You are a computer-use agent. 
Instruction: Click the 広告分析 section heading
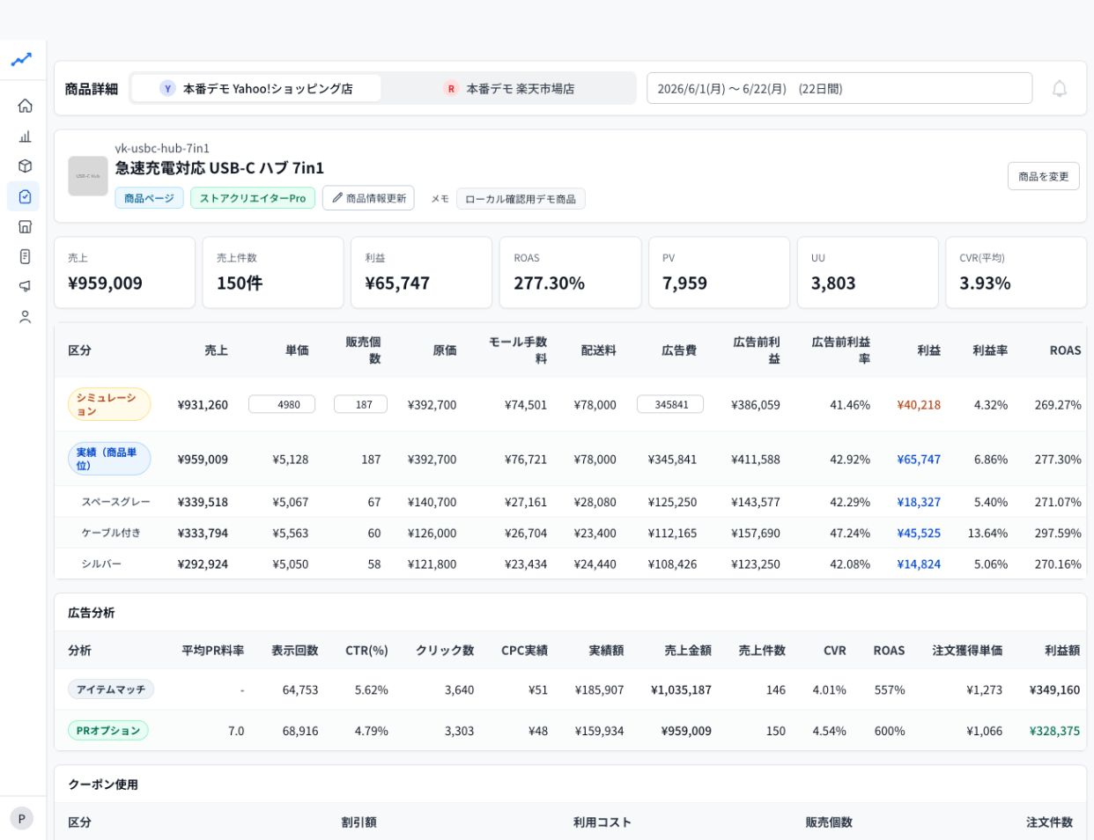[x=92, y=613]
